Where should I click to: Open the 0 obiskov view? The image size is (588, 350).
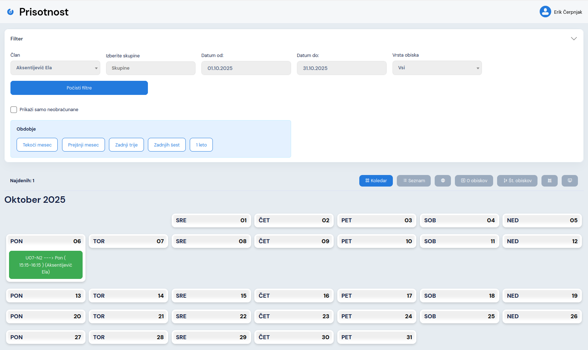click(474, 181)
